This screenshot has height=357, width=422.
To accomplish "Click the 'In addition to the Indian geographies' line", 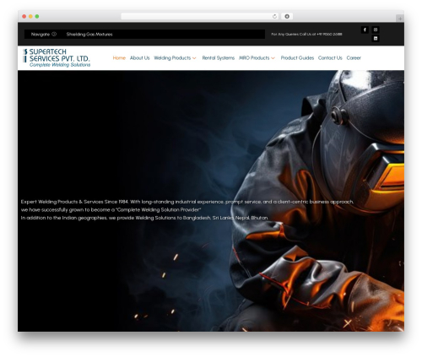I will [x=144, y=218].
